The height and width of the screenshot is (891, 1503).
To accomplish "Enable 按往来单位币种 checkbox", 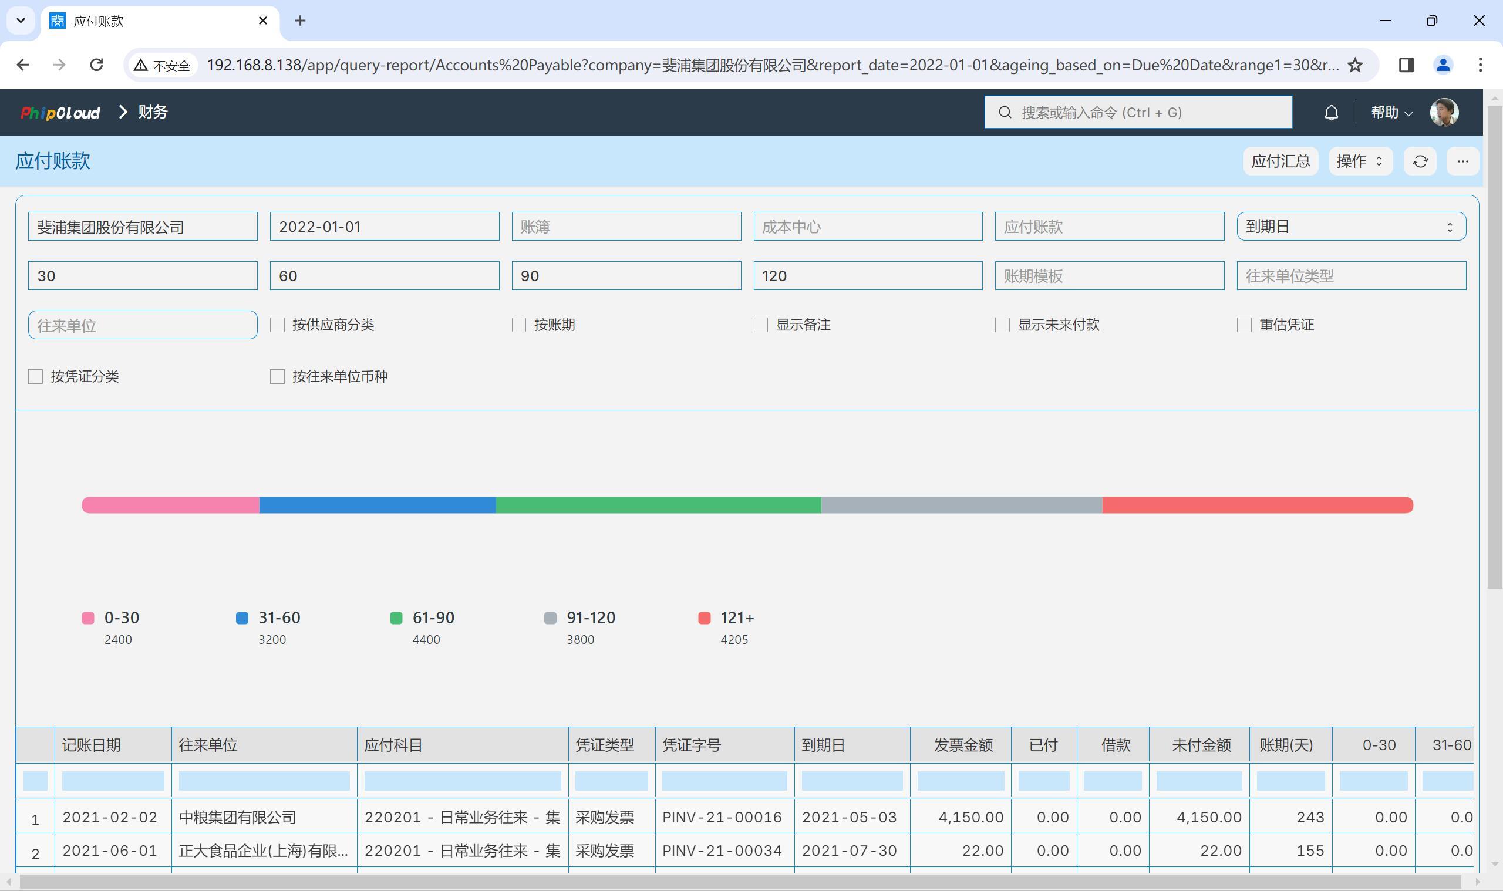I will click(x=278, y=376).
